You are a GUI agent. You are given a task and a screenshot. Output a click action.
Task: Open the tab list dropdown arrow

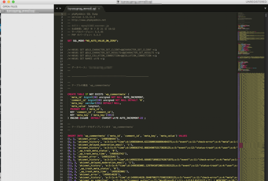pos(265,8)
